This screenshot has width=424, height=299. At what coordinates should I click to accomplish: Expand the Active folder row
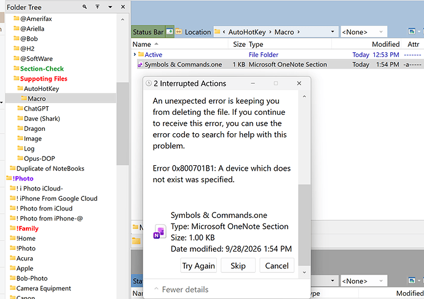[x=135, y=54]
